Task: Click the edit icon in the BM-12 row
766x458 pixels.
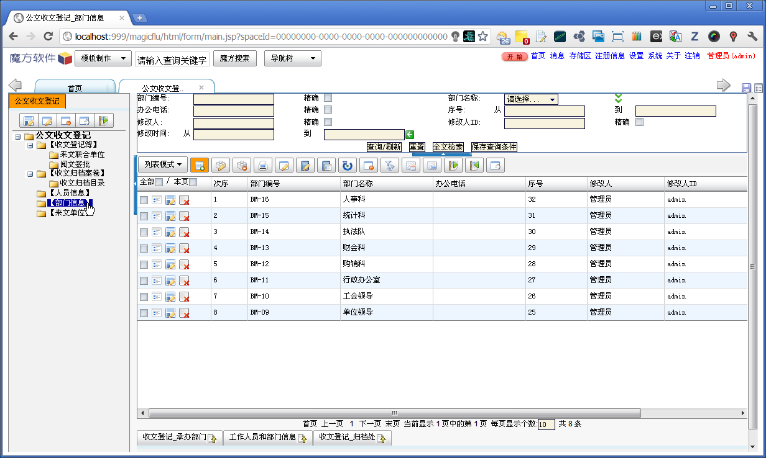Action: [170, 264]
